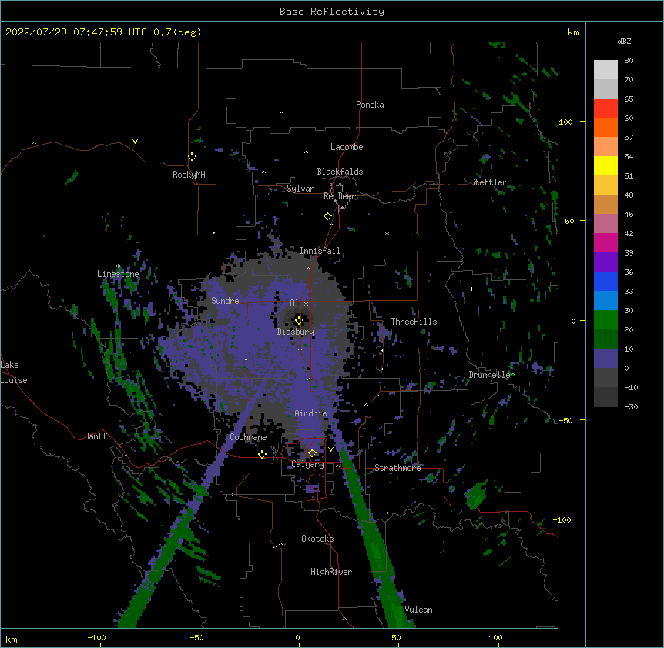Viewport: 664px width, 648px height.
Task: Click the RockyMH label
Action: pyautogui.click(x=189, y=175)
